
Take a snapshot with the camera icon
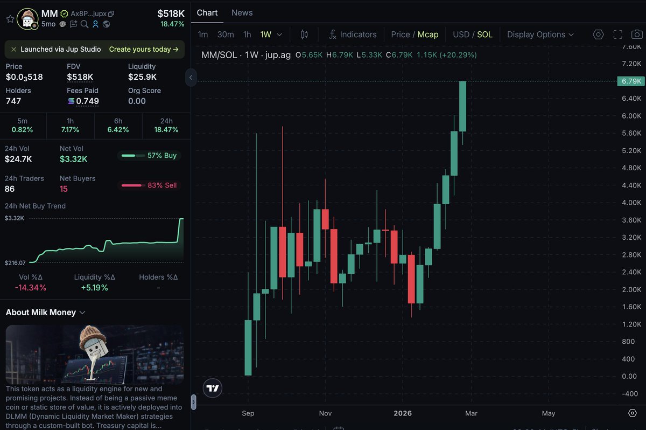(x=637, y=34)
